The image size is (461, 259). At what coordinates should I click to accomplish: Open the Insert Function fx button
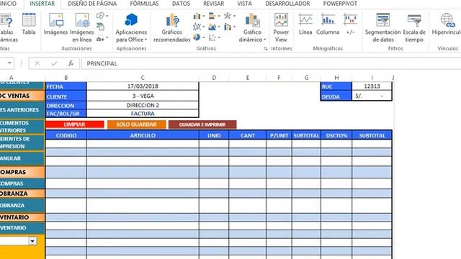click(71, 63)
